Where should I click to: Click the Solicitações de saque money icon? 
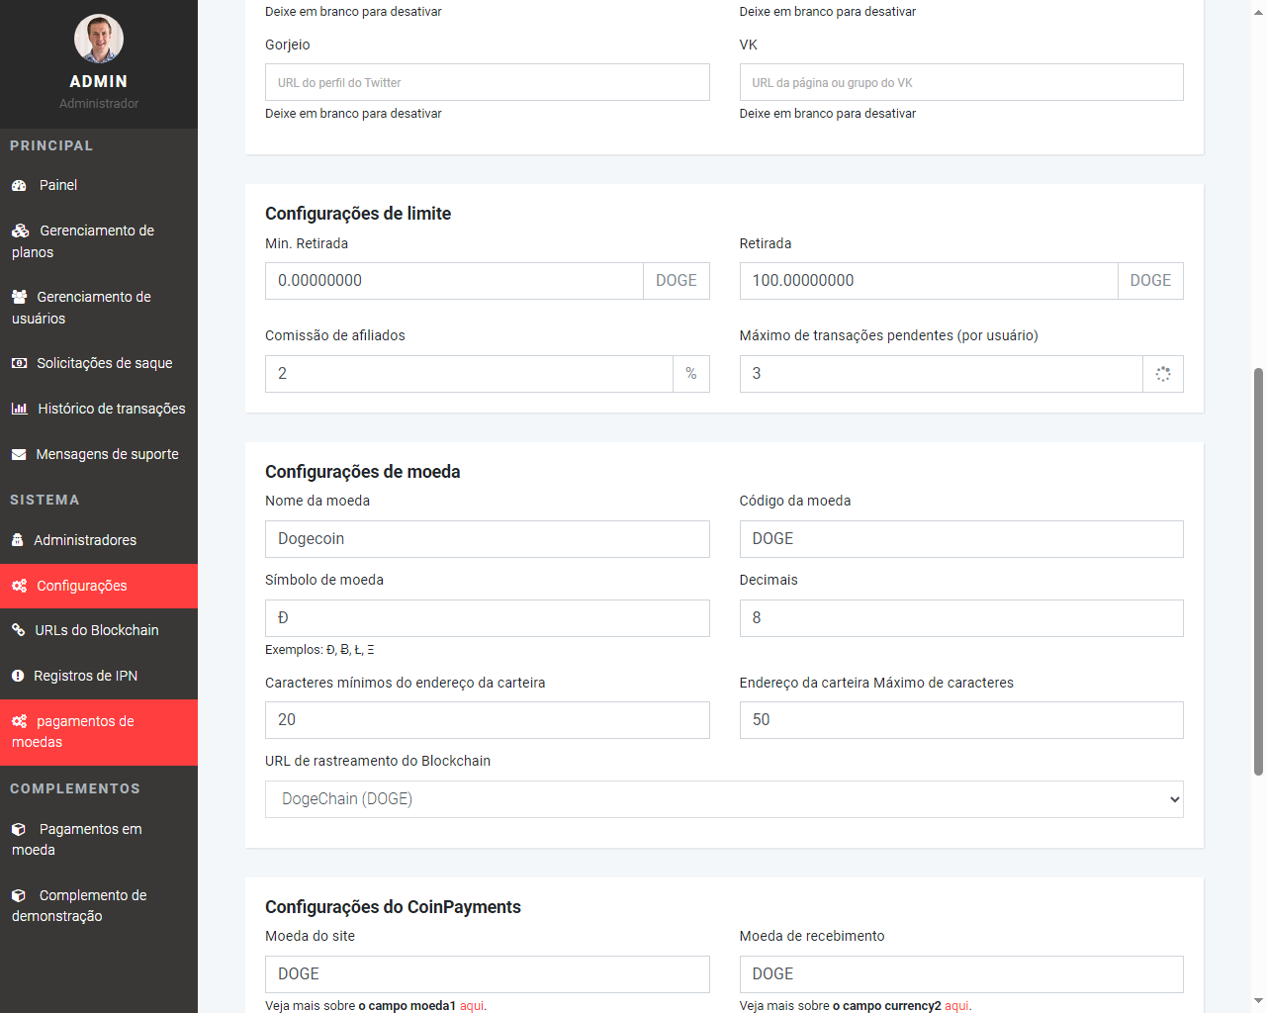point(19,363)
